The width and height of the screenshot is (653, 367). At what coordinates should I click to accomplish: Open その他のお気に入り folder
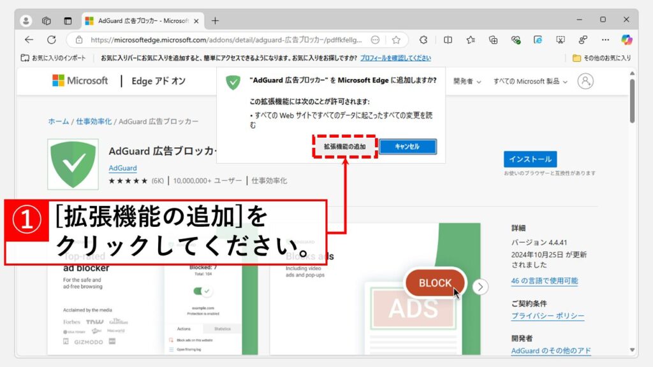pos(602,58)
